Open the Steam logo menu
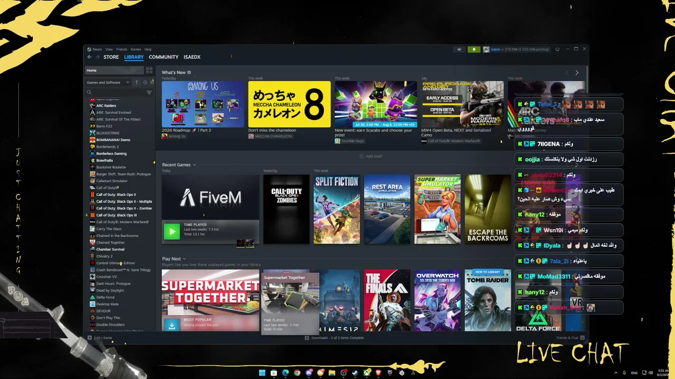The width and height of the screenshot is (675, 379). (x=89, y=49)
